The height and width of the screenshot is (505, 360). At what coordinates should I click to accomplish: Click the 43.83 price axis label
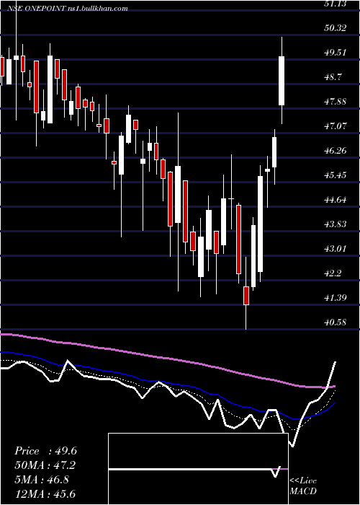click(x=336, y=224)
